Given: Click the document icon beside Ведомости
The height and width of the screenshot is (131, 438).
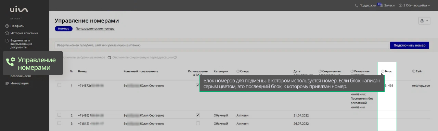Looking at the screenshot, I should 7,40.
